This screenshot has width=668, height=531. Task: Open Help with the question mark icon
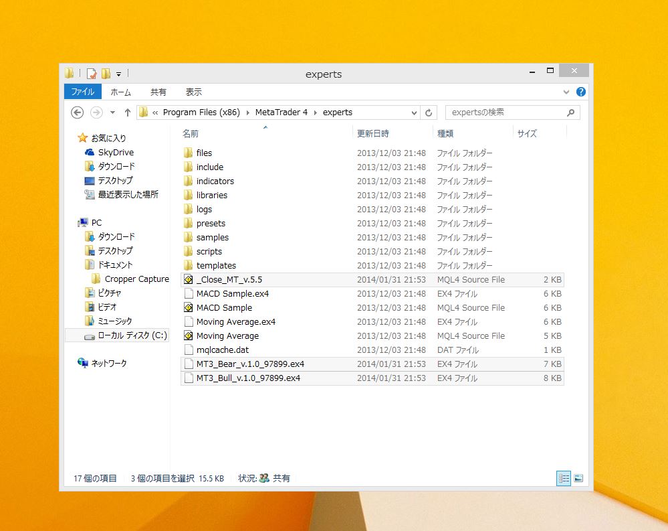click(580, 92)
